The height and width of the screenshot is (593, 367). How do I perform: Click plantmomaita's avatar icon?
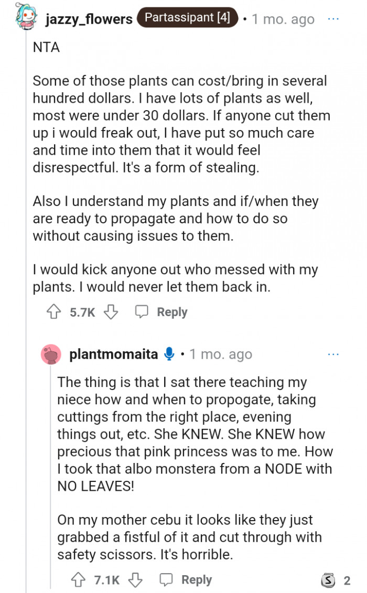pyautogui.click(x=51, y=354)
